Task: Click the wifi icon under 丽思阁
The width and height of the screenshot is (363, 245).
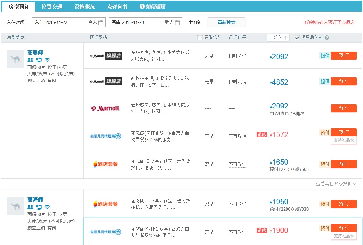Action: [47, 60]
